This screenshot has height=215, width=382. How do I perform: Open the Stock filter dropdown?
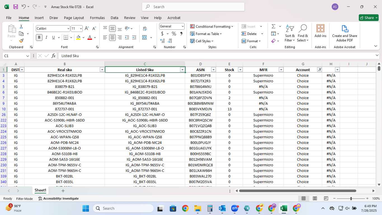[240, 70]
